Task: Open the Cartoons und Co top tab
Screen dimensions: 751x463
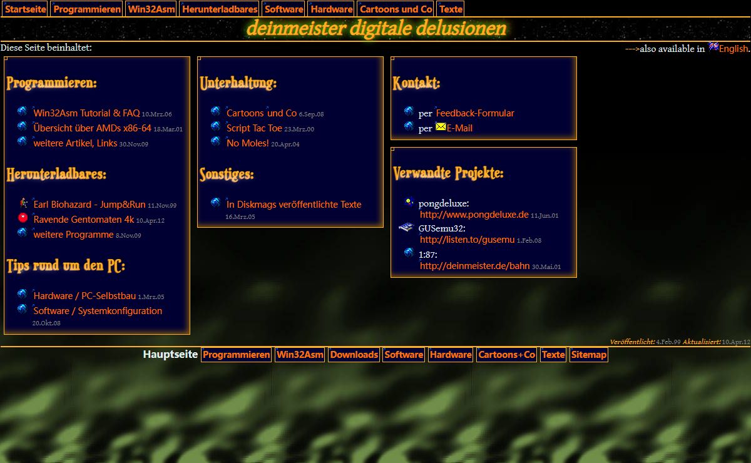Action: click(396, 9)
